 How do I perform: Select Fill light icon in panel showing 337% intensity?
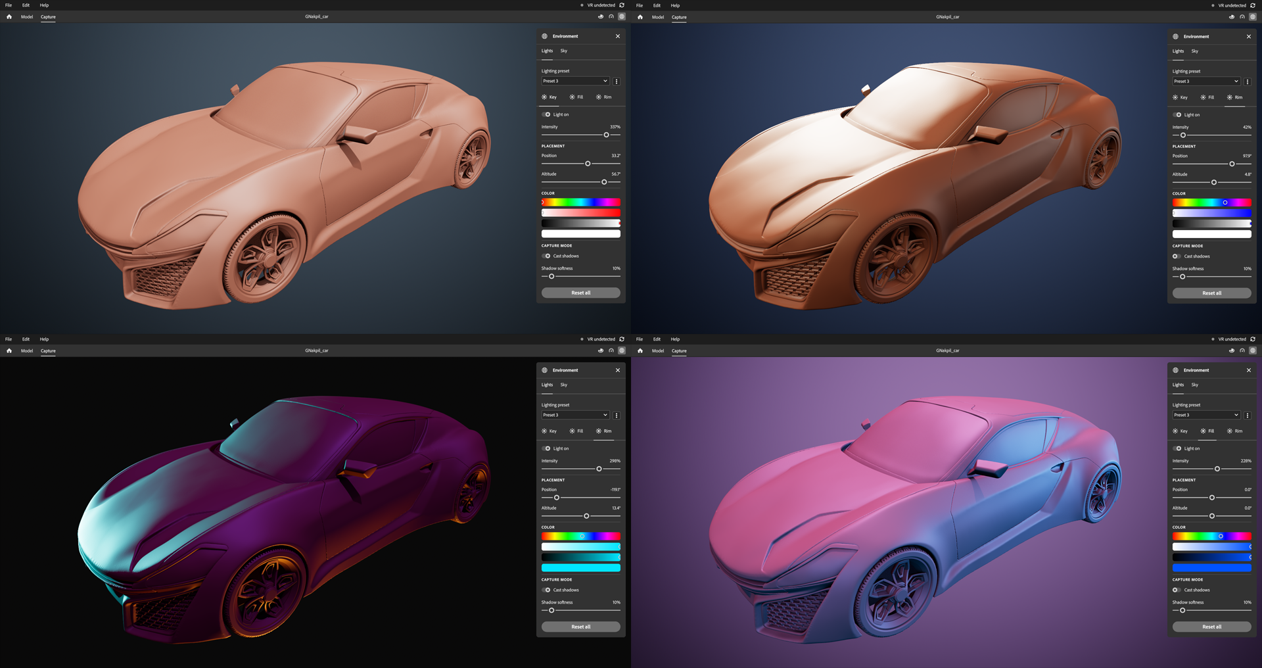[x=573, y=97]
